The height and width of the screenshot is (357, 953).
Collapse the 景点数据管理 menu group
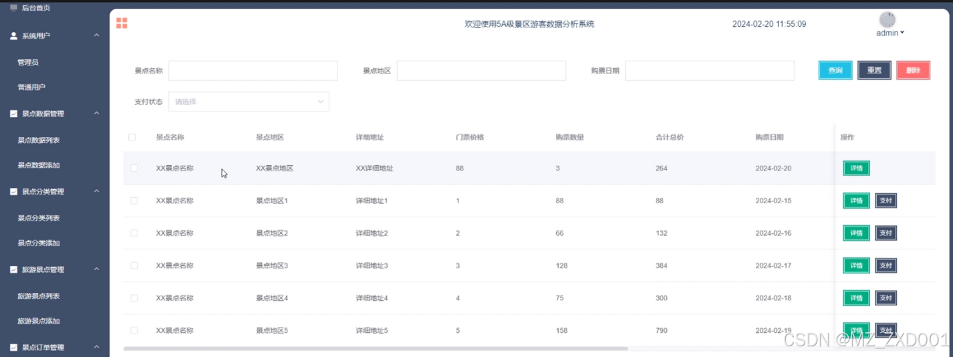point(97,114)
